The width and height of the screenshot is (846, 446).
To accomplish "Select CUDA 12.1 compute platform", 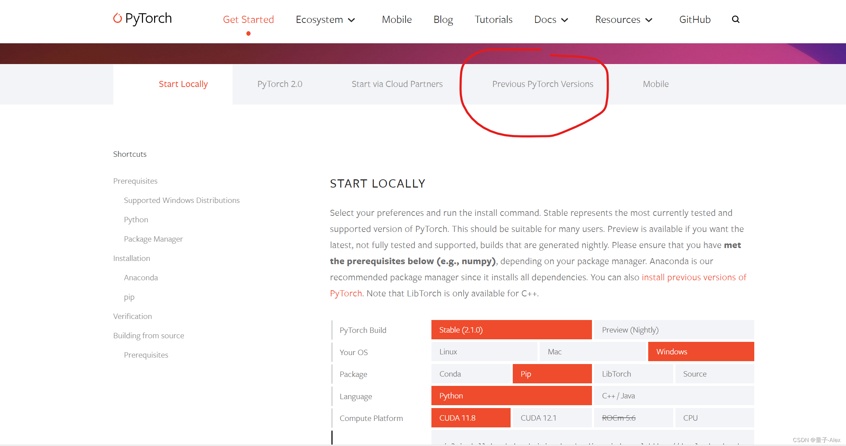I will point(552,418).
